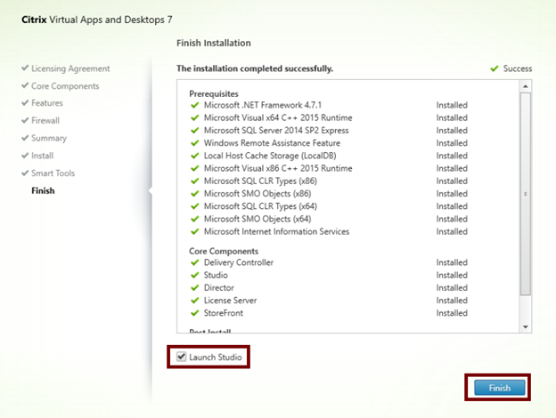Select the Features step

[x=47, y=103]
